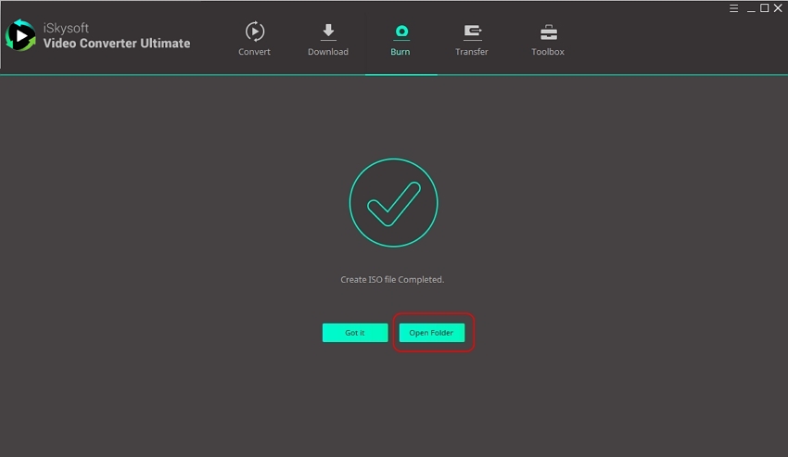Click the 'Create ISO file Completed' message

tap(393, 280)
